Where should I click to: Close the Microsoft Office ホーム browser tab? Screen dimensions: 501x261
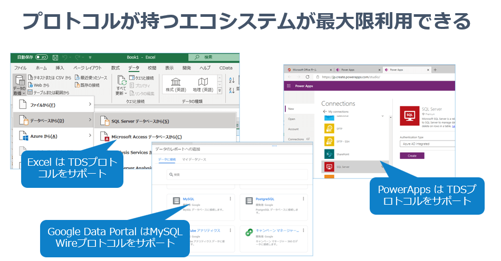(331, 70)
